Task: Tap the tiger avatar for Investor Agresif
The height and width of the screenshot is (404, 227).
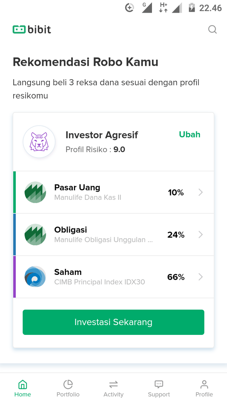Action: (x=39, y=142)
